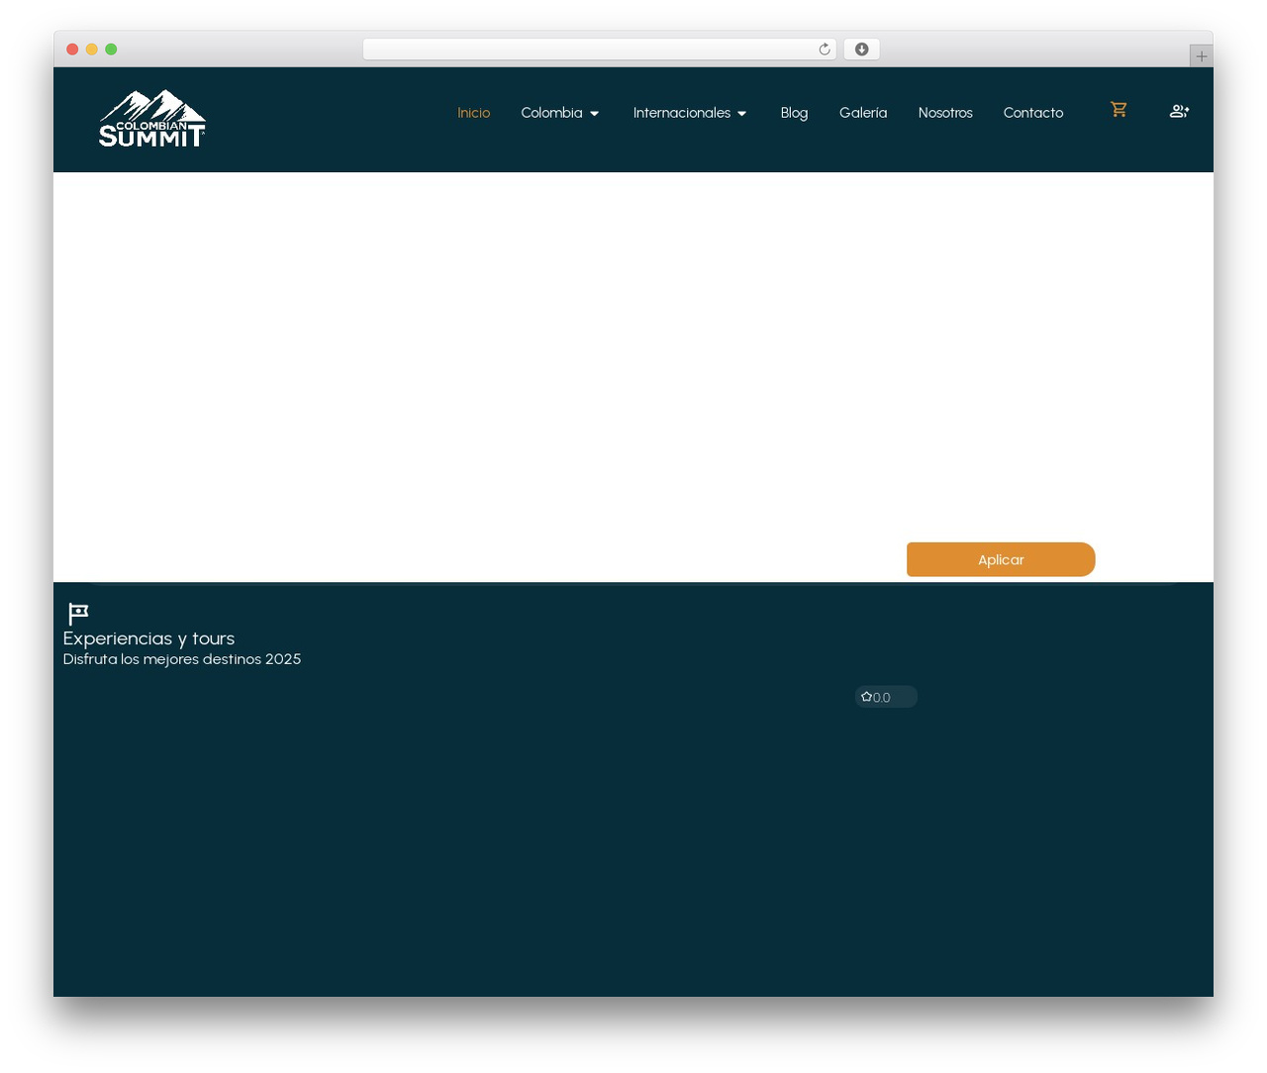Open a new browser tab
Screen dimensions: 1267x1073
(x=1201, y=56)
